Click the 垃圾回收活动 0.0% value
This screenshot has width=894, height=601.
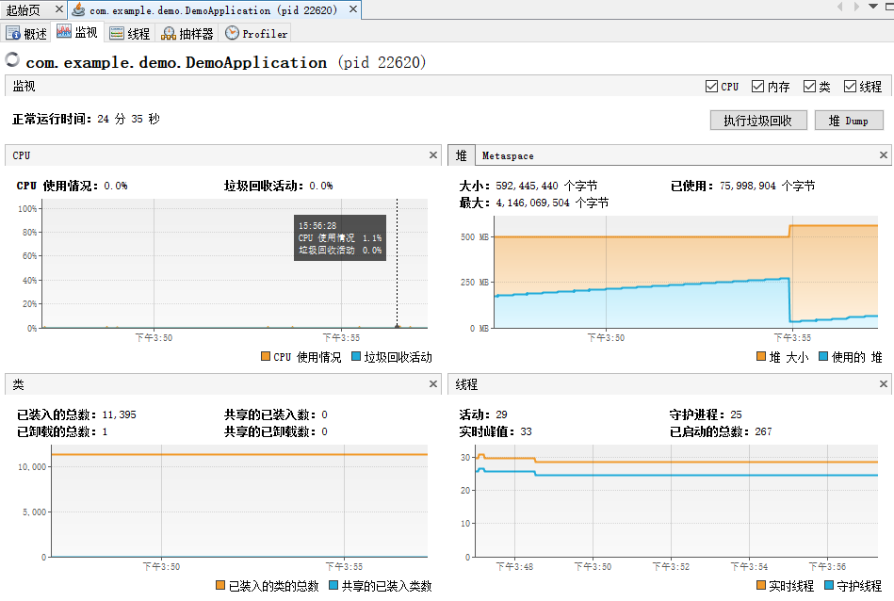coord(321,186)
